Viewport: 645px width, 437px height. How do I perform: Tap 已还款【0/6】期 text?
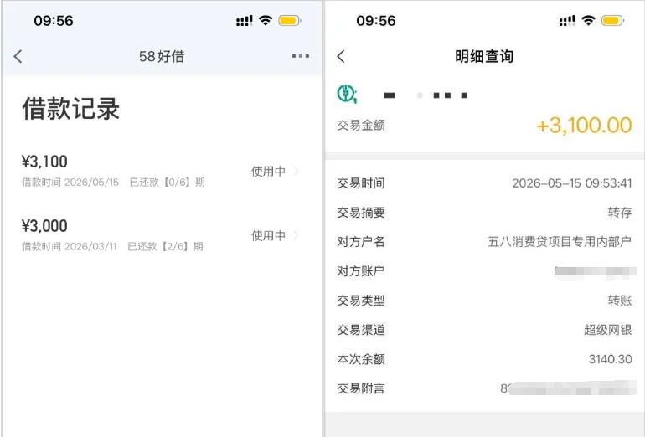(x=167, y=183)
